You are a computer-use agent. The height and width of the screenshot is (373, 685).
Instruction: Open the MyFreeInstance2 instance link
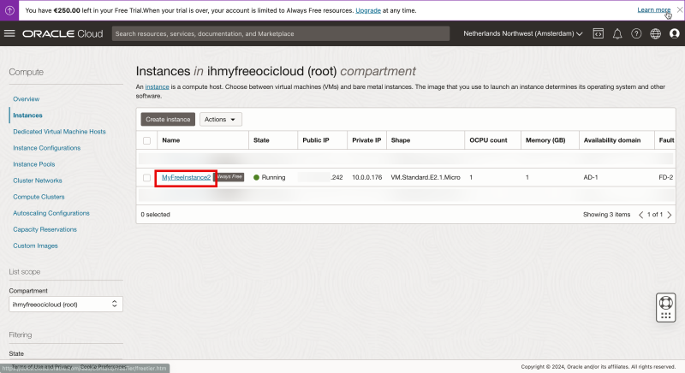(x=186, y=177)
